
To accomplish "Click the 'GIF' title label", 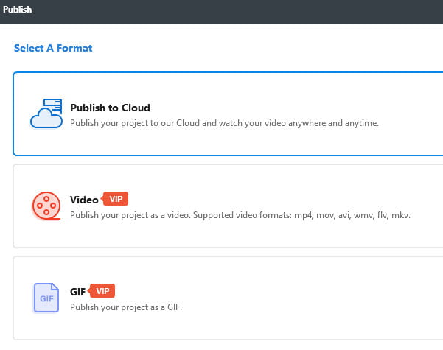I will pos(79,292).
